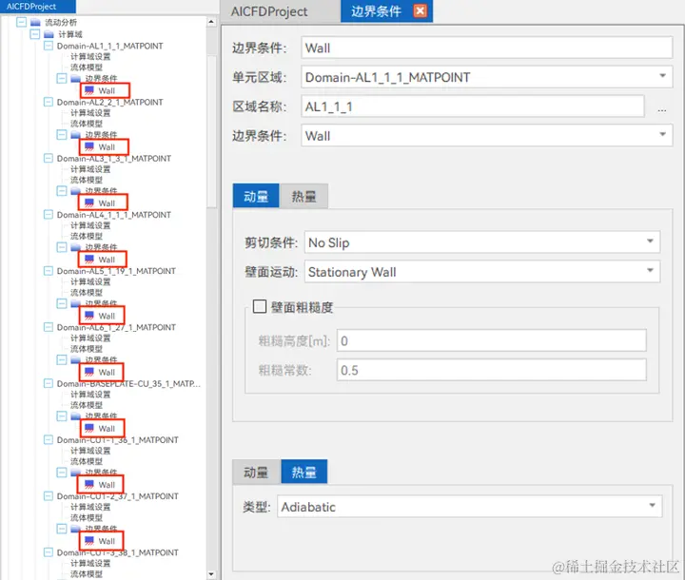
Task: Select Wall under Domain-AL6_1_27_1_MATPOINT
Action: point(107,373)
